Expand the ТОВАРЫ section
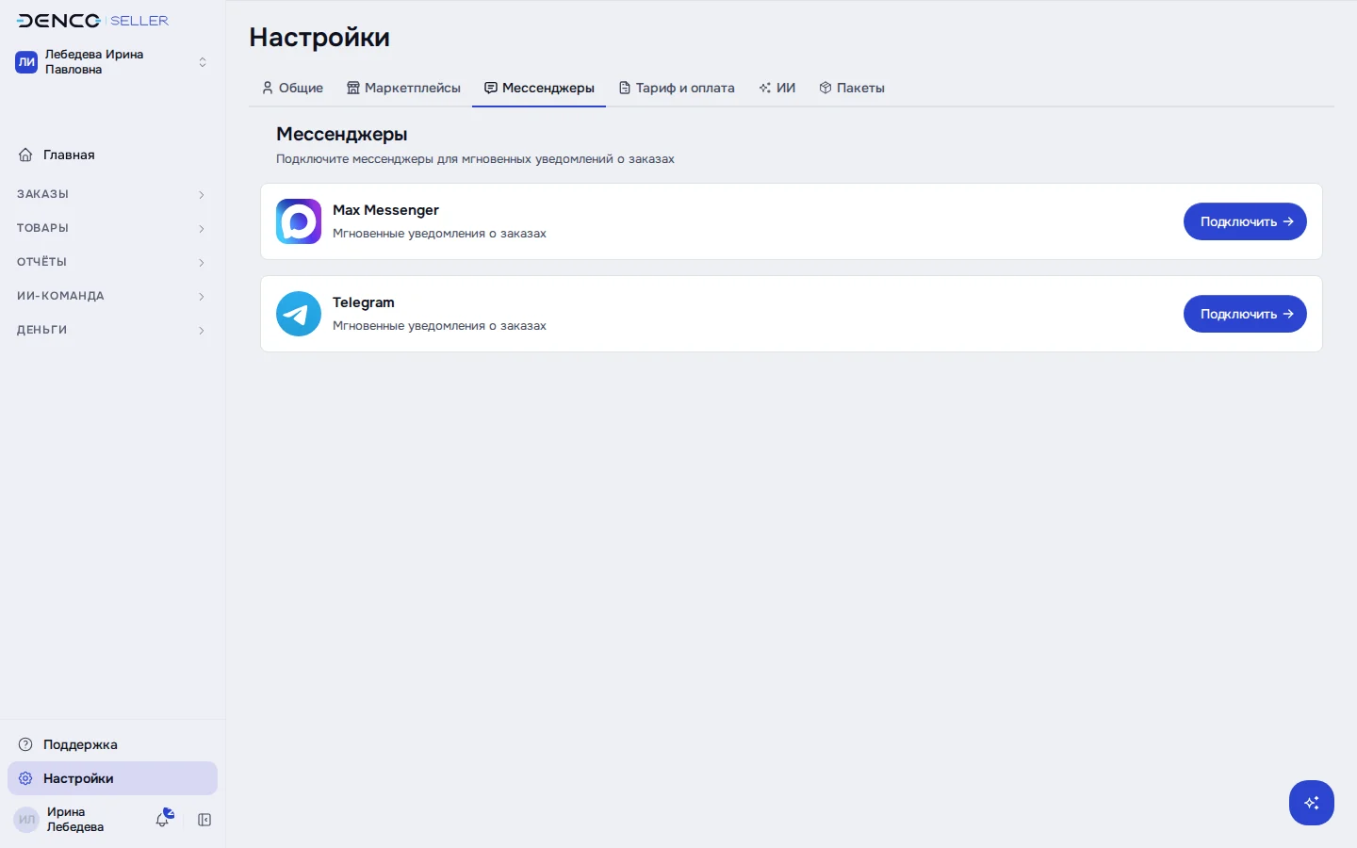The width and height of the screenshot is (1357, 848). coord(112,228)
